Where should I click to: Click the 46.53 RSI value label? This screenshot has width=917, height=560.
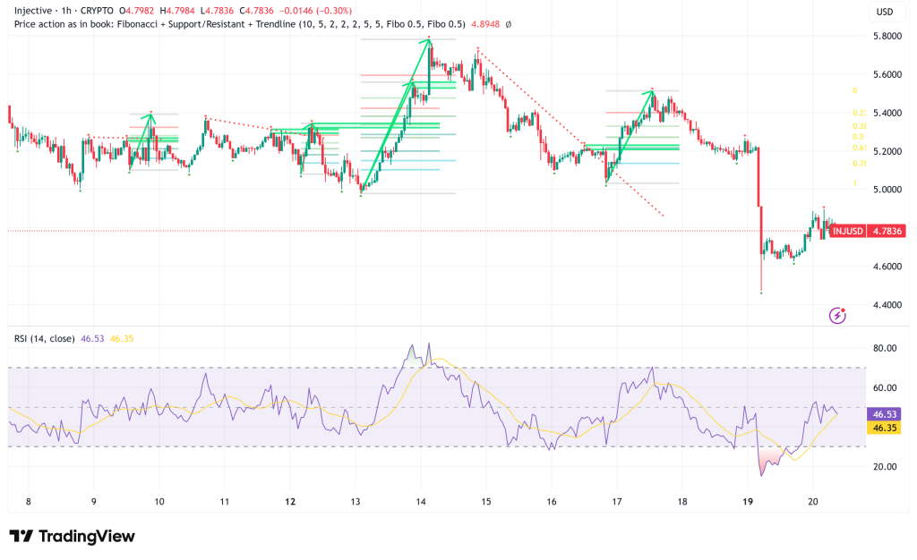pos(90,338)
